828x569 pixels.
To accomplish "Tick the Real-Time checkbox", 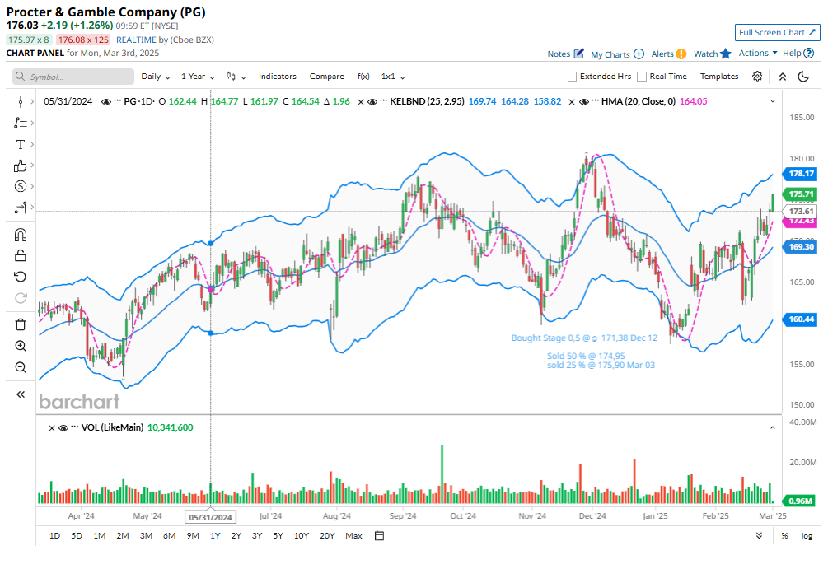I will click(642, 77).
